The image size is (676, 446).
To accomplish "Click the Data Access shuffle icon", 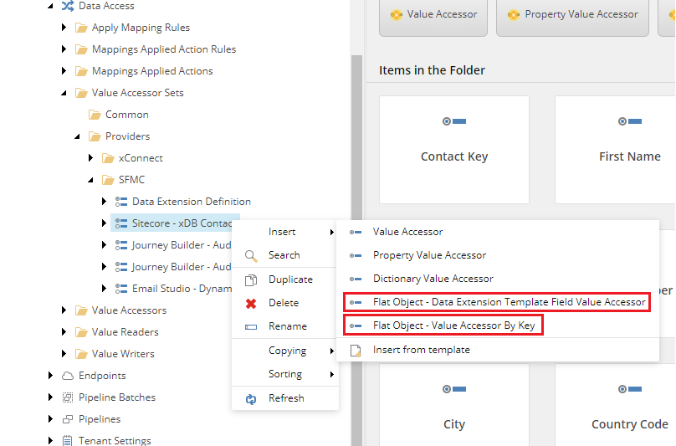I will click(x=68, y=6).
